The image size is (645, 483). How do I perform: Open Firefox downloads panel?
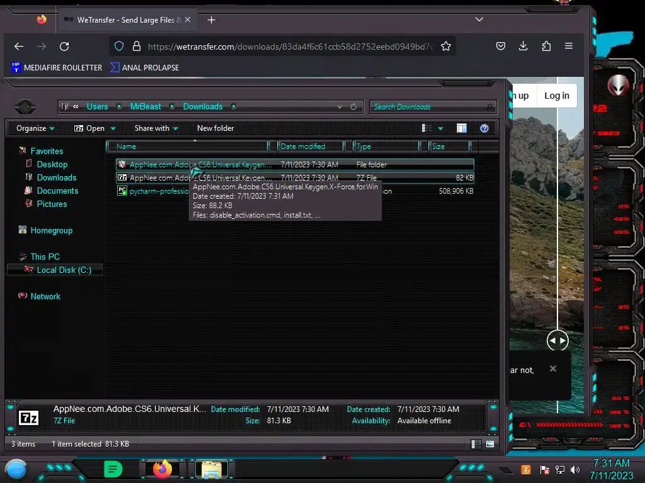click(523, 46)
